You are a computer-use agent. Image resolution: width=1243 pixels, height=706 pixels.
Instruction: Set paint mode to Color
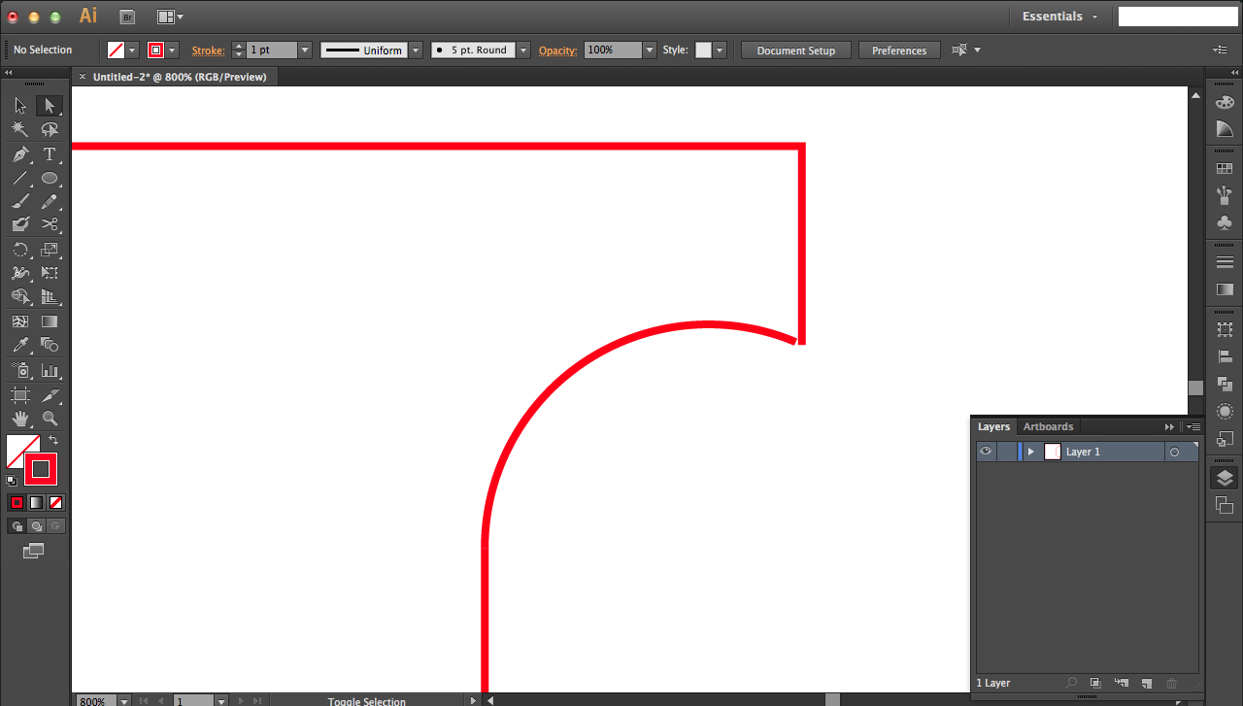(17, 502)
